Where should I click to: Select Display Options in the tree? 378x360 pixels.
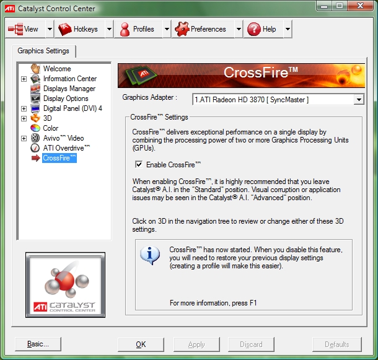point(66,99)
